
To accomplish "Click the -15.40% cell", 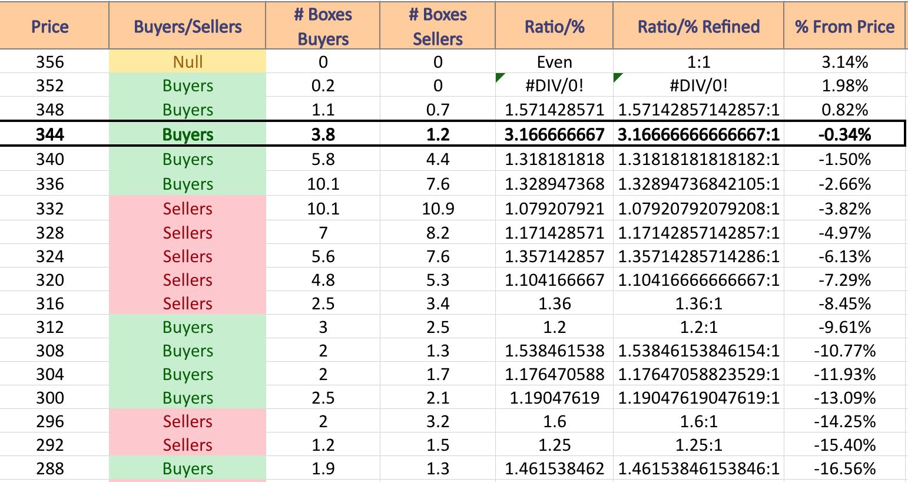I will (844, 445).
